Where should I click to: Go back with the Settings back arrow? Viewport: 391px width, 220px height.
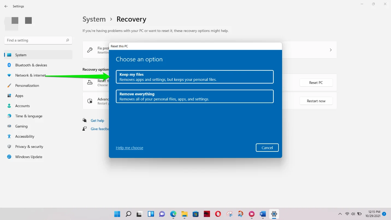click(6, 6)
